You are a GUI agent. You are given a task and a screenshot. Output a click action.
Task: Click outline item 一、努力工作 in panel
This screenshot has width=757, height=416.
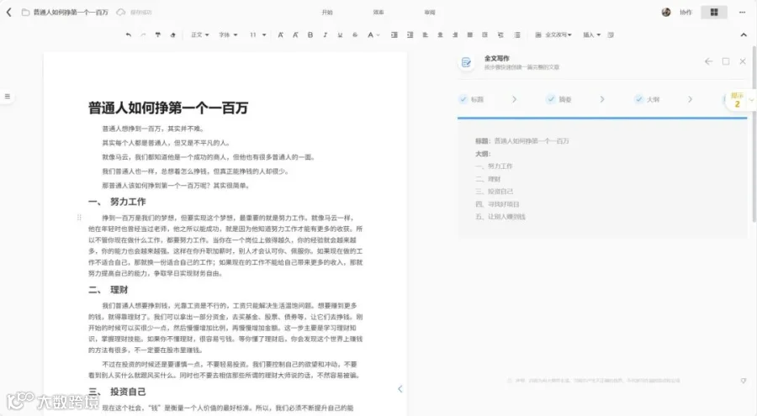494,166
